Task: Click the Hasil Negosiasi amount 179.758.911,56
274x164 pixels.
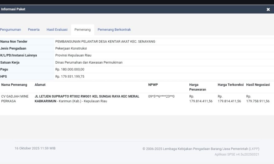Action: coord(258,101)
